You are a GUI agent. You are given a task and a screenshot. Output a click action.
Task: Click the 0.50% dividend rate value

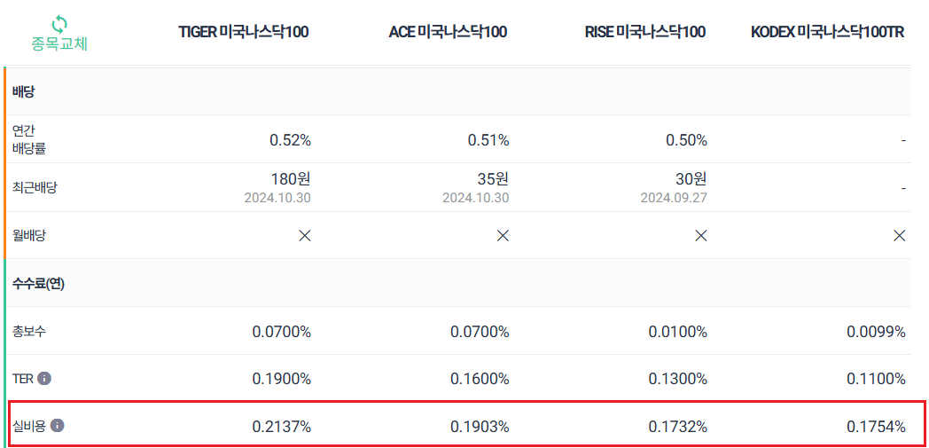point(686,140)
